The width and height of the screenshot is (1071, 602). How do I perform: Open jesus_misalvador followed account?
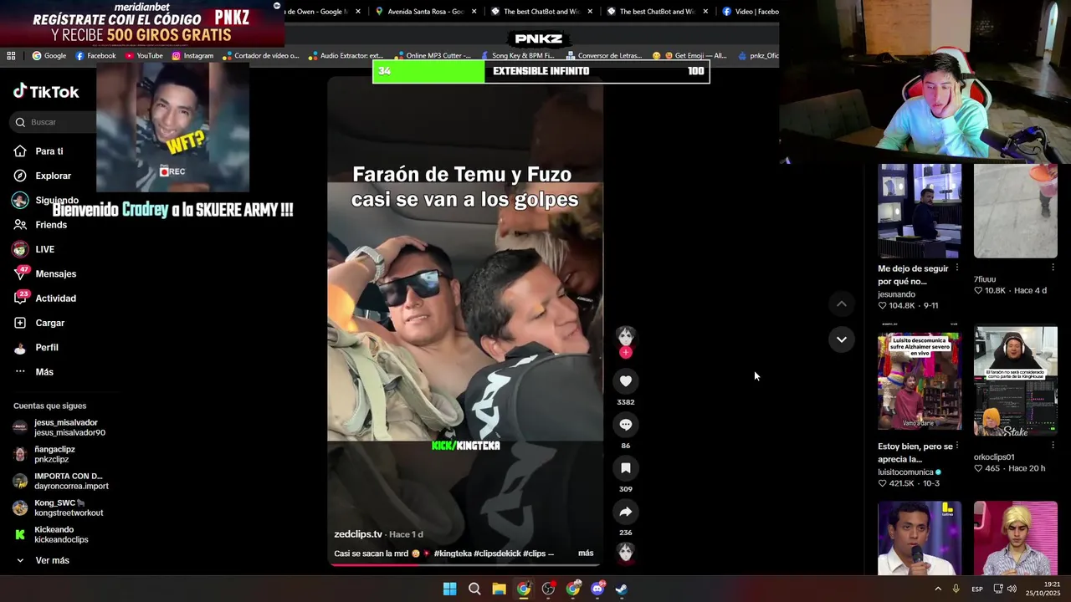65,427
